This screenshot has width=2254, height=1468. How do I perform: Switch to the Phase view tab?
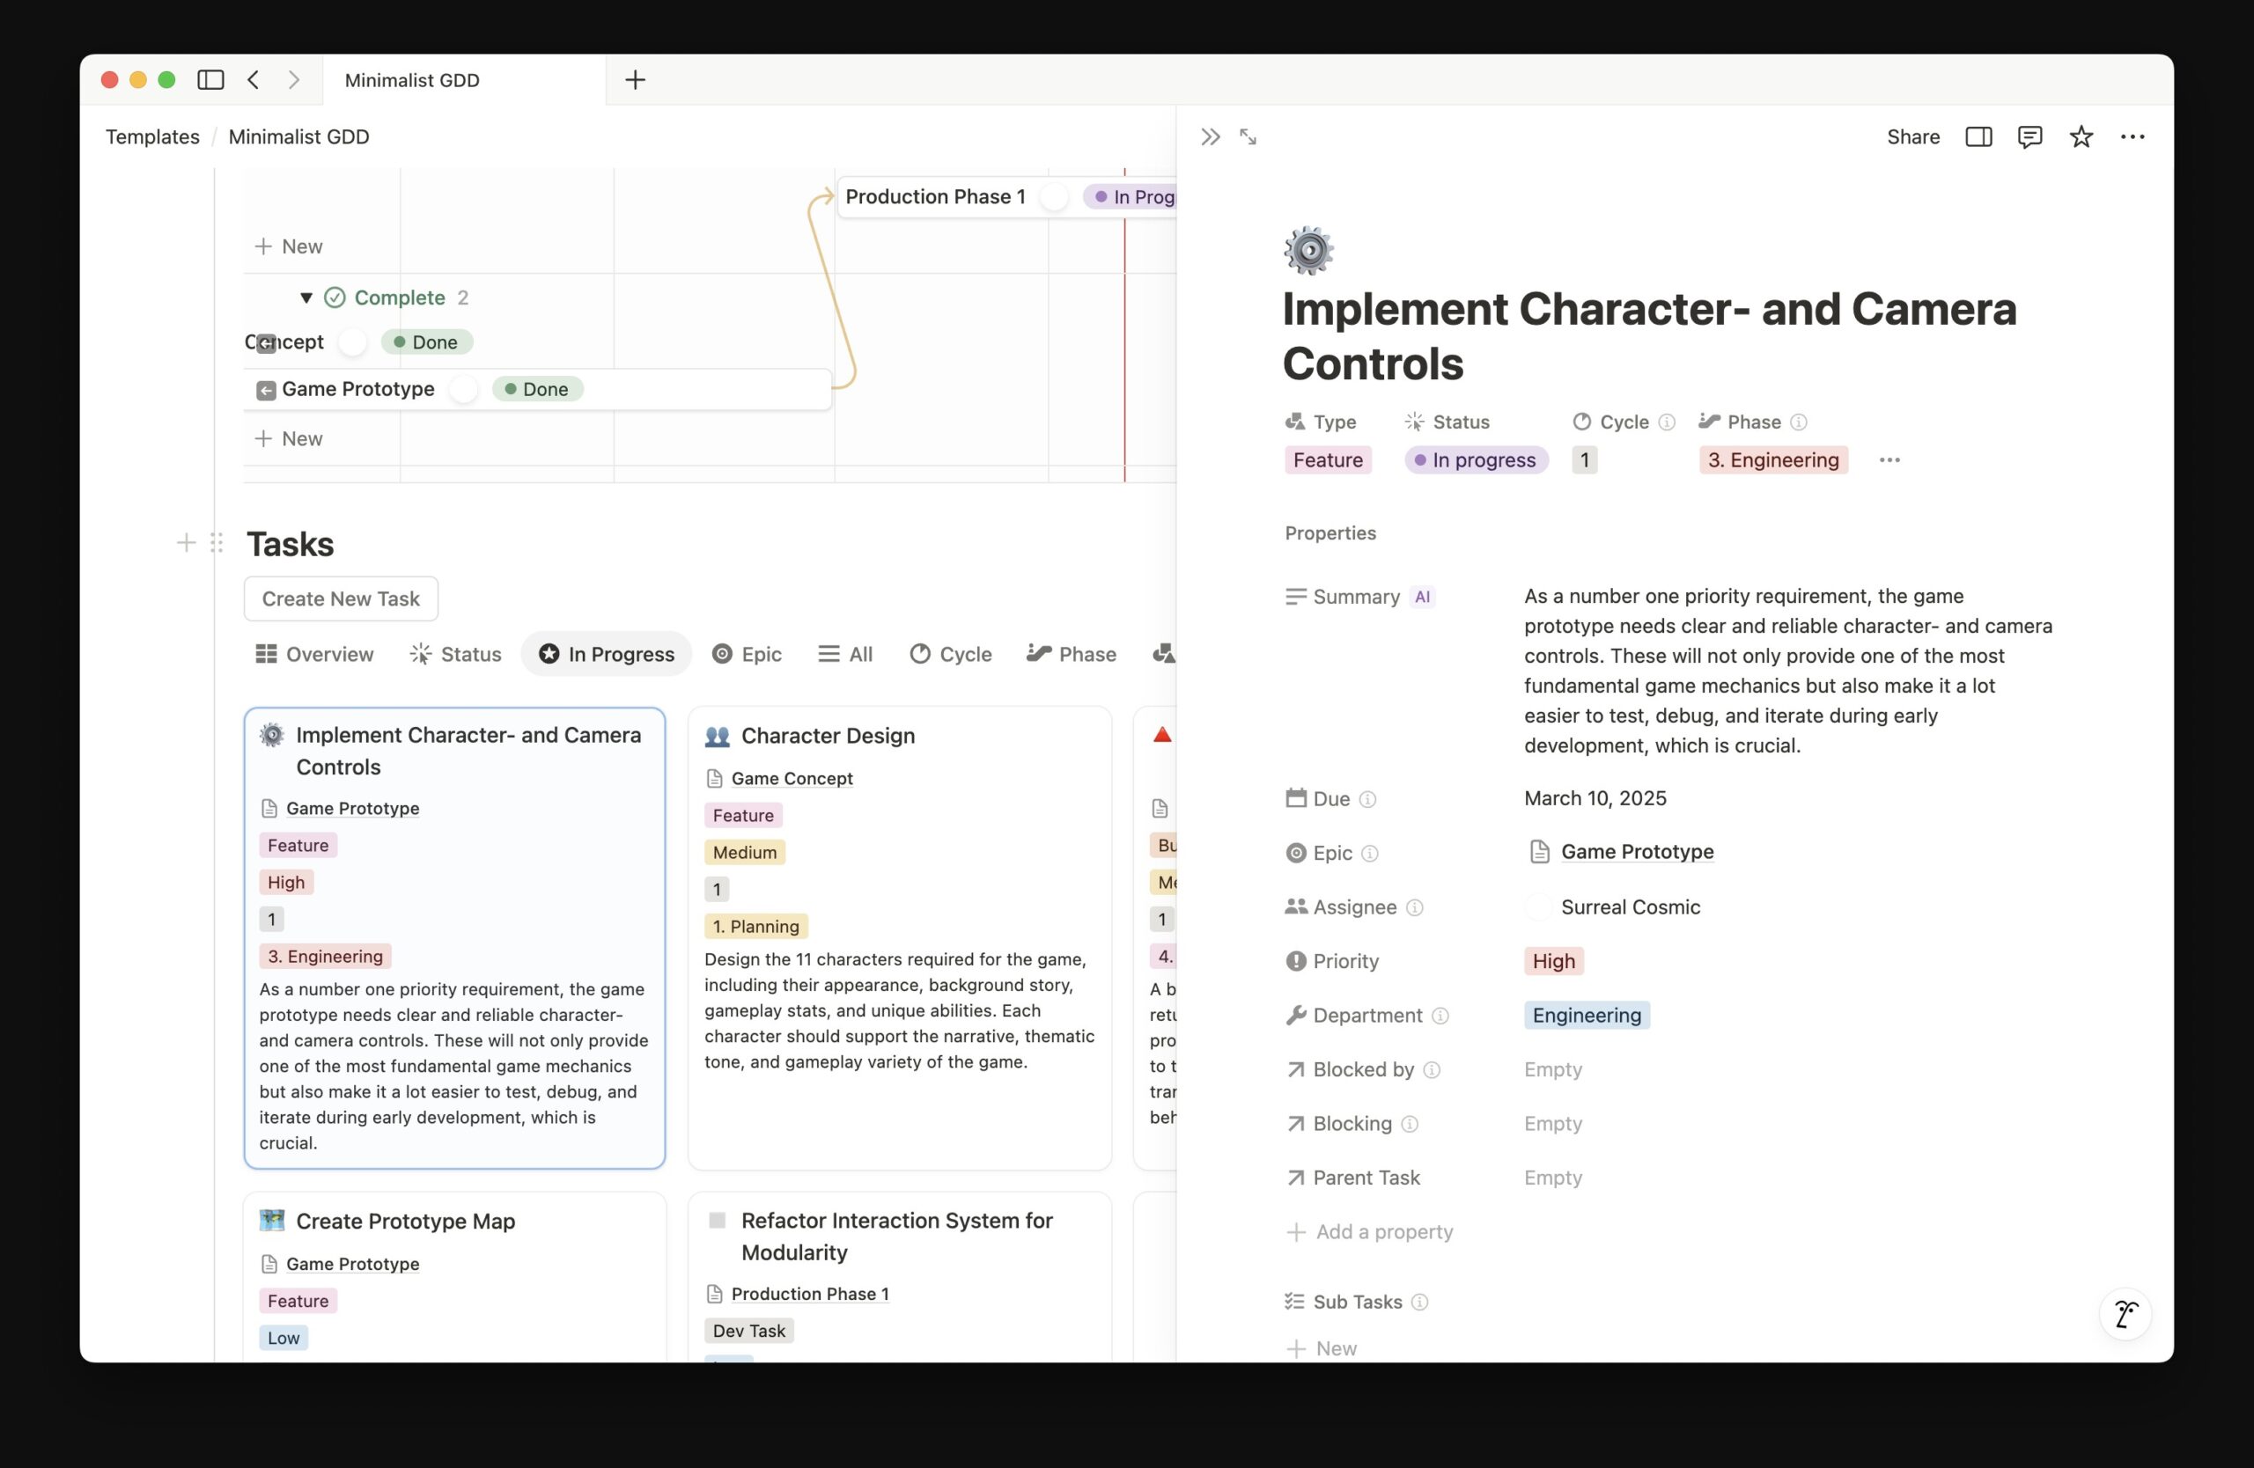(x=1072, y=654)
